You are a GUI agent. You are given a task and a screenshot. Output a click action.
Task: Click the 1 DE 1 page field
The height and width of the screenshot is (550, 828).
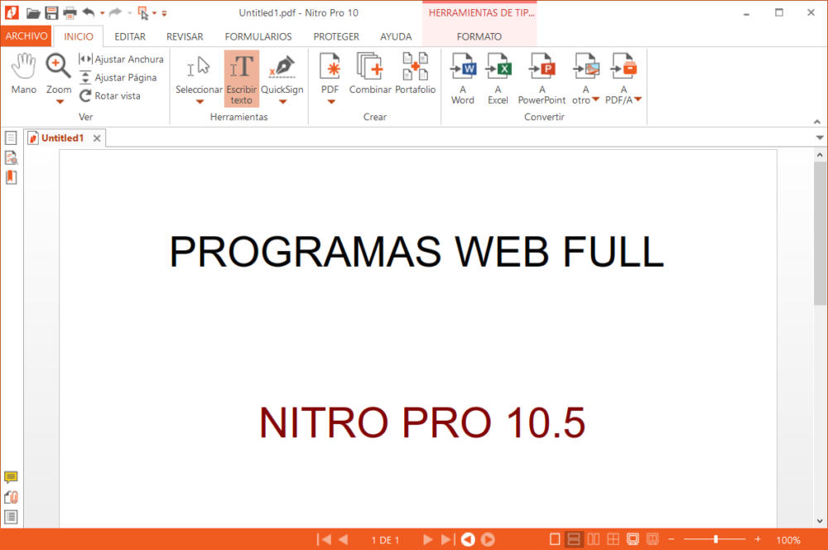385,540
